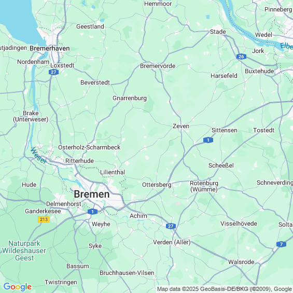Click the yellow 213 road shield
This screenshot has height=293, width=293.
(x=44, y=219)
